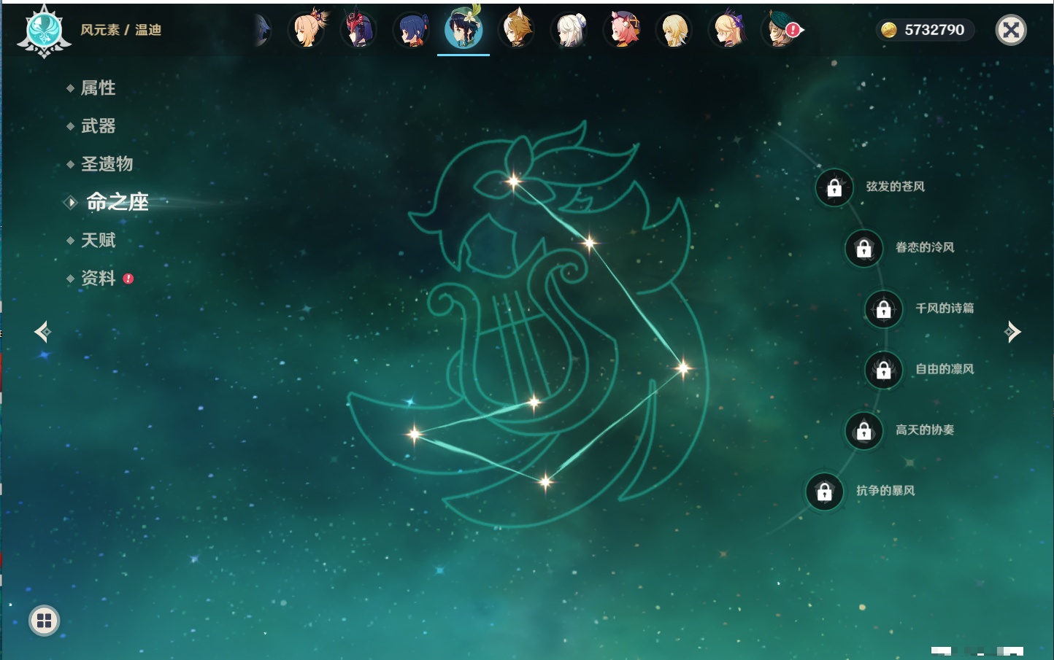Select the 千风的诗篇 label

945,308
